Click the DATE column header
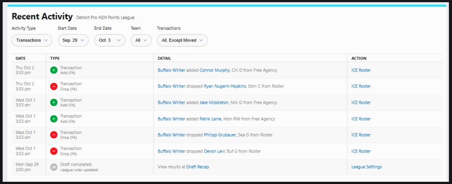 [20, 58]
